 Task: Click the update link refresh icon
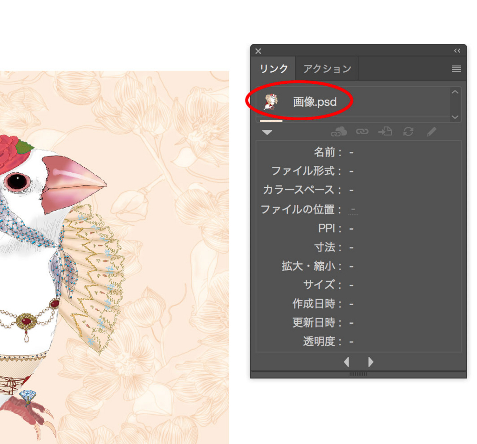(408, 132)
